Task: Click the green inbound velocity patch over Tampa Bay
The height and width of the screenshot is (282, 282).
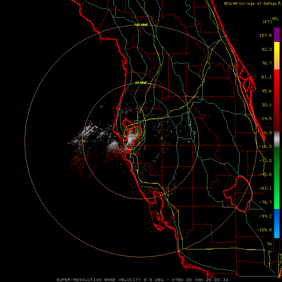Action: pyautogui.click(x=138, y=131)
